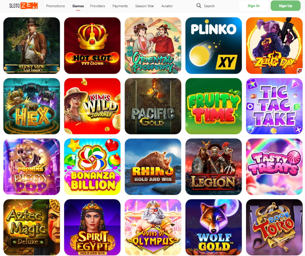Open the Aviator link
This screenshot has width=305, height=256.
(x=167, y=6)
